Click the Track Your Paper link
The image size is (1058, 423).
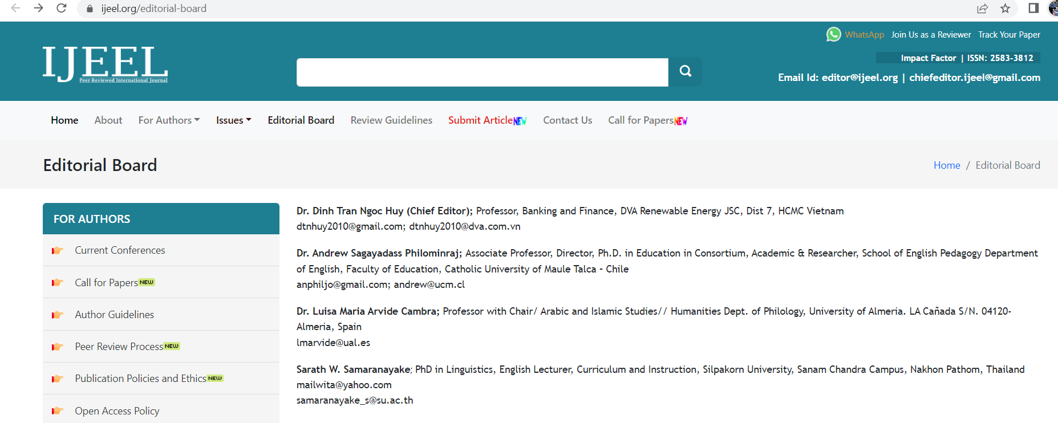1009,34
